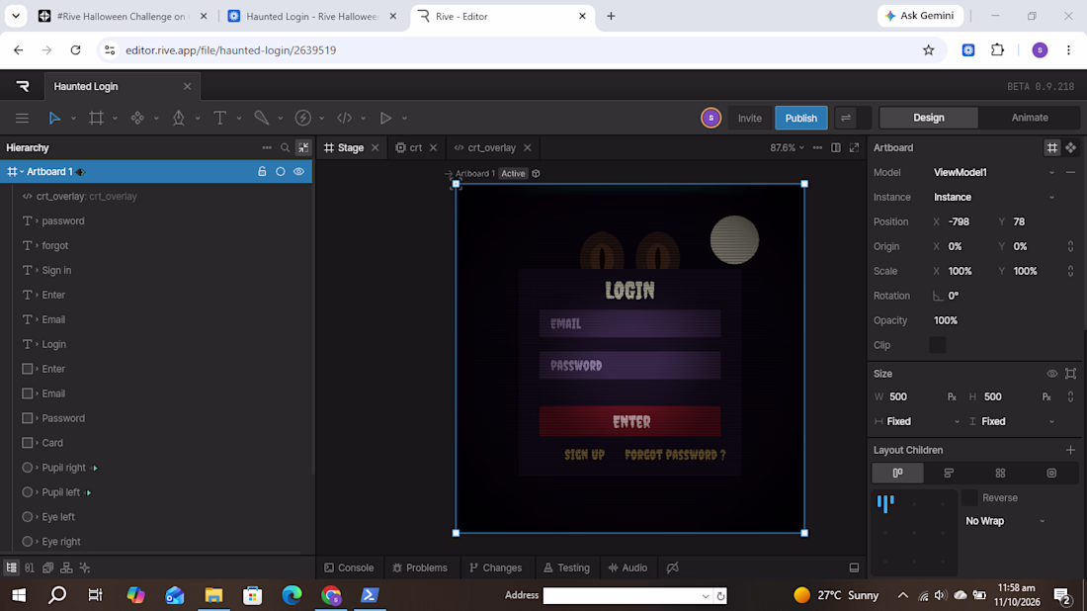Open Hierarchy panel more options
This screenshot has height=611, width=1087.
tap(267, 147)
